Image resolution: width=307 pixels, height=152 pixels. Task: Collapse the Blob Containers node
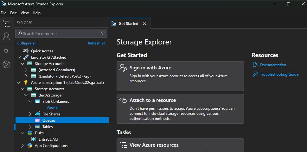(30, 102)
